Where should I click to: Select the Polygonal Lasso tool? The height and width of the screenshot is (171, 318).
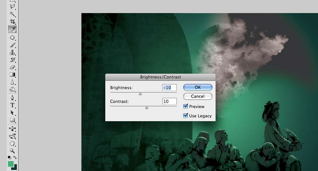pyautogui.click(x=12, y=7)
